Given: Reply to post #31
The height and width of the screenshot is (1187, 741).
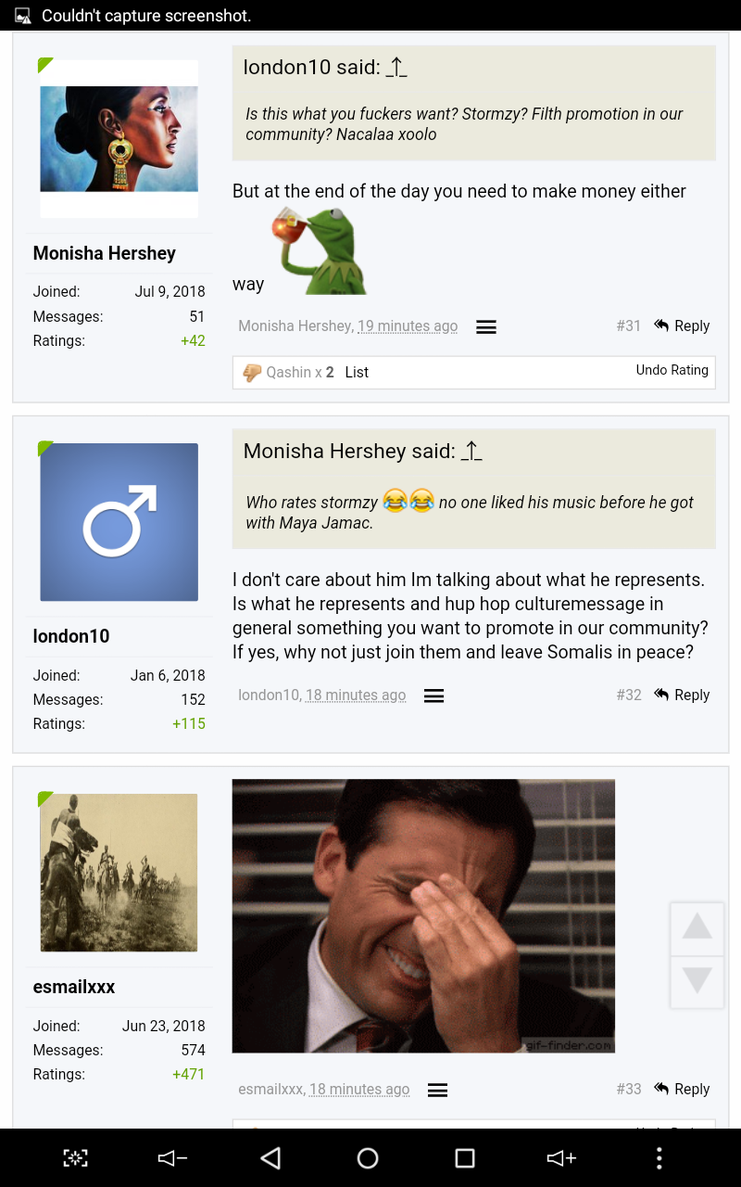Looking at the screenshot, I should 683,325.
